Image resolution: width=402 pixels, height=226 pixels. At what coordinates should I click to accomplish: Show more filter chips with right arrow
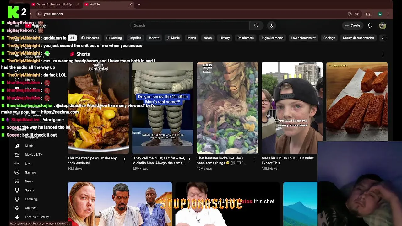coord(386,38)
